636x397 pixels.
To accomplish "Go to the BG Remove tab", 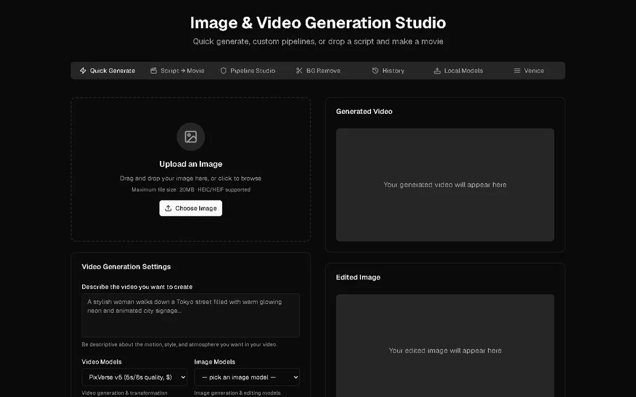I will pos(318,70).
